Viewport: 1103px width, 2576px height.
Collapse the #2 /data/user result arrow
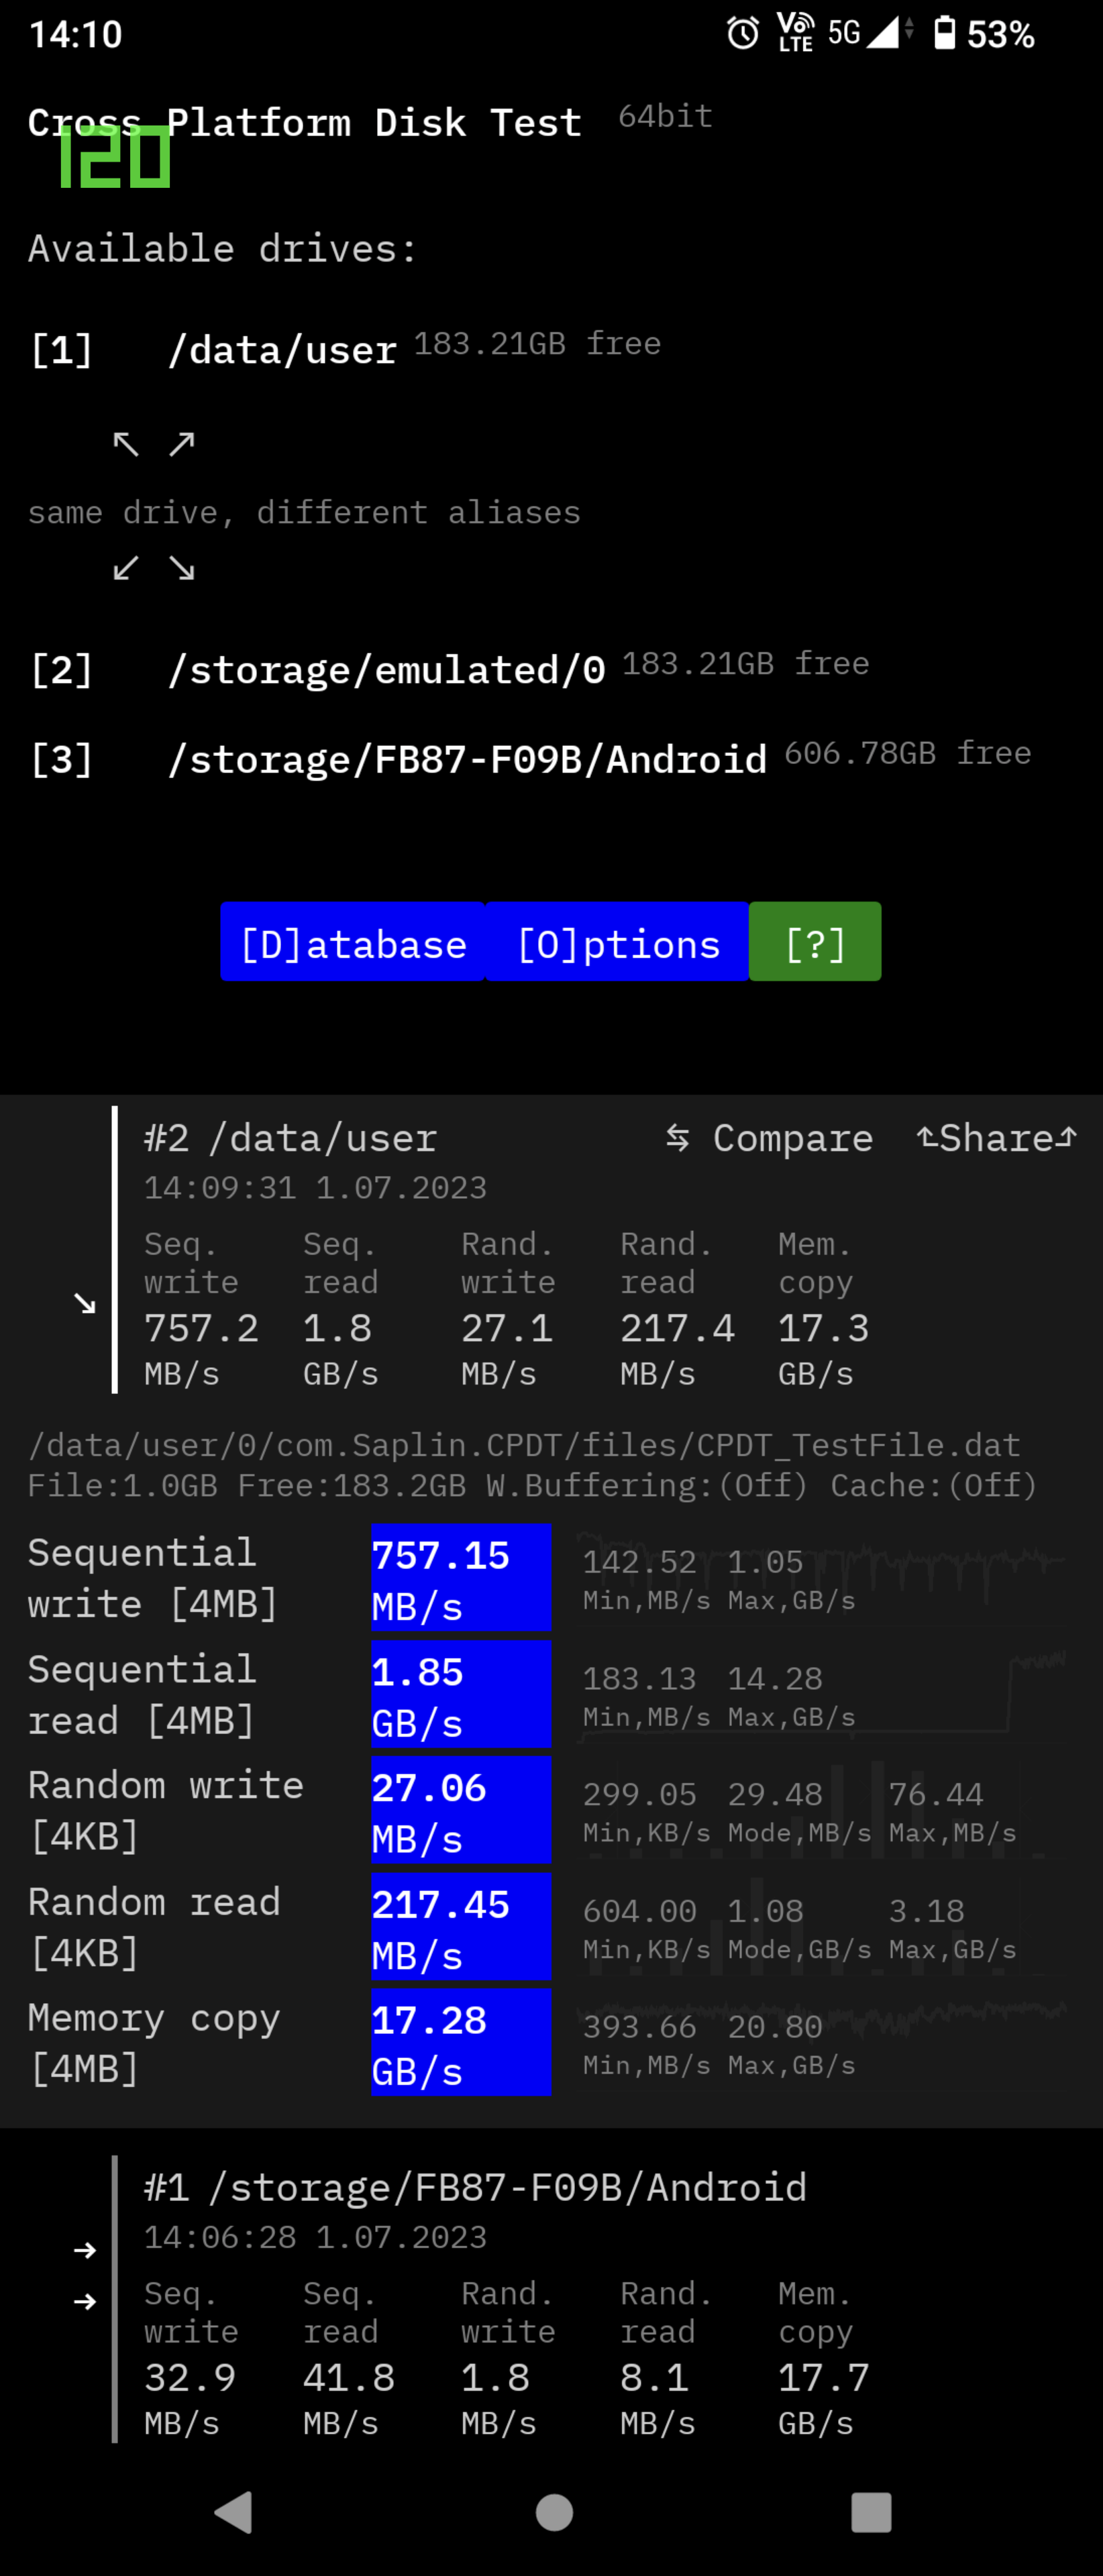click(85, 1303)
